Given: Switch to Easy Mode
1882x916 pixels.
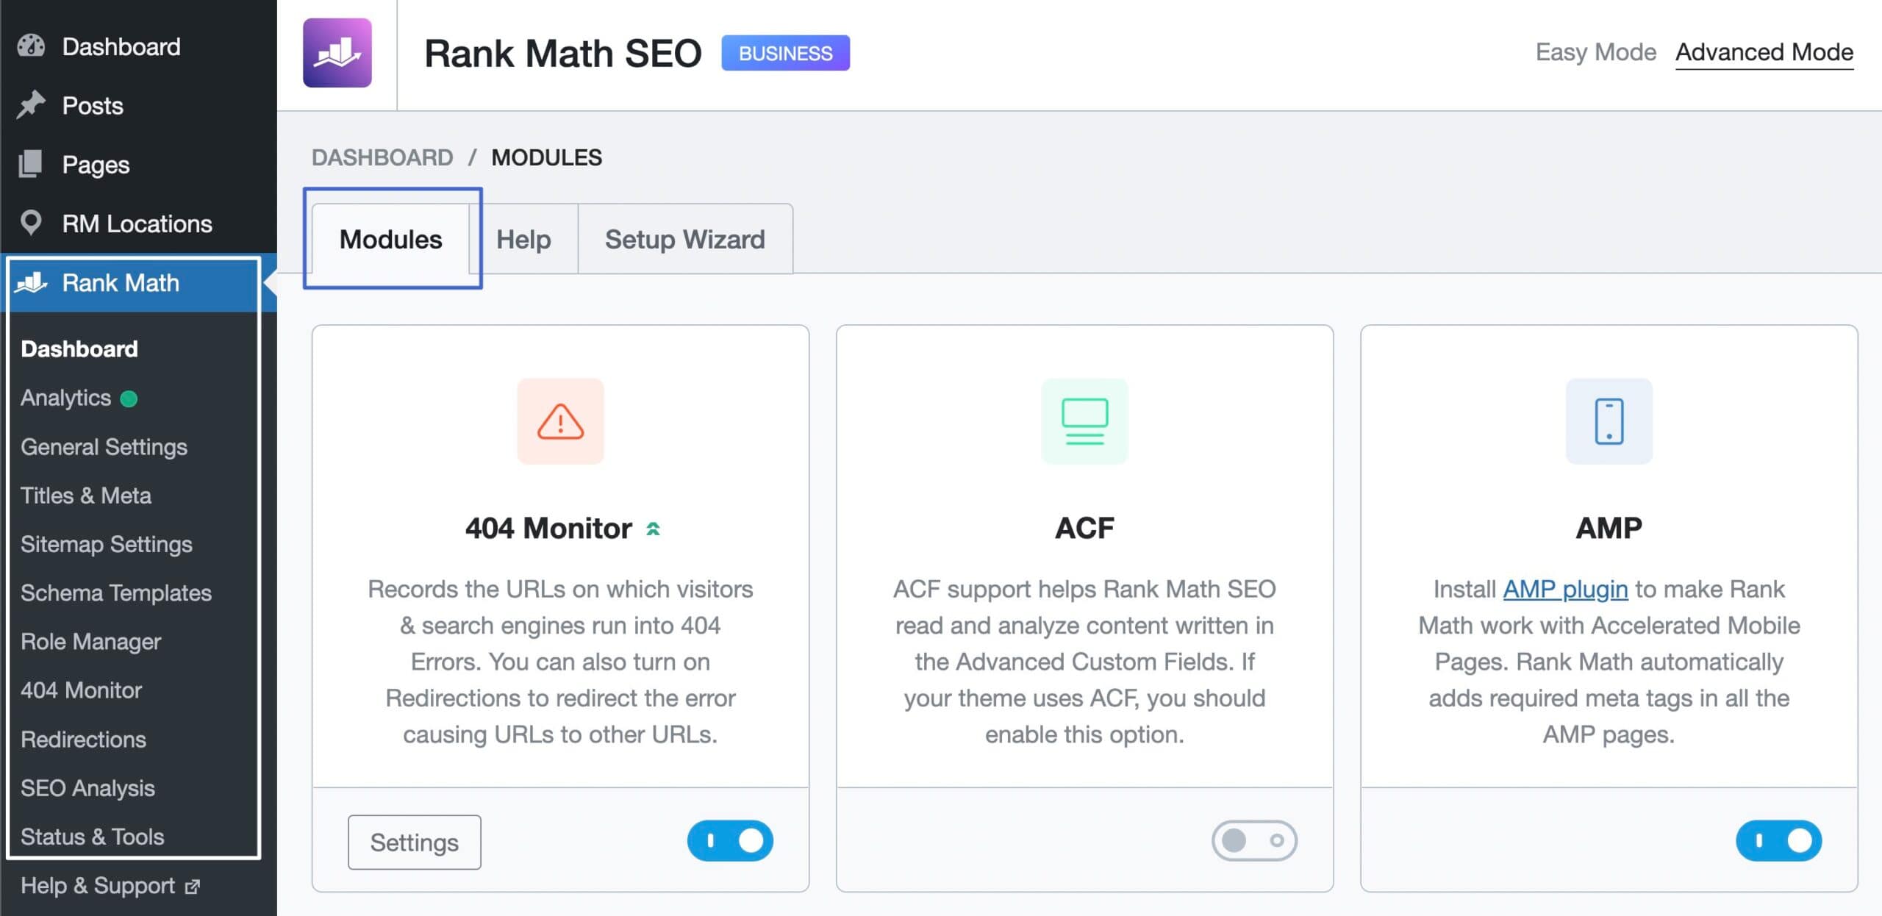Looking at the screenshot, I should 1595,51.
